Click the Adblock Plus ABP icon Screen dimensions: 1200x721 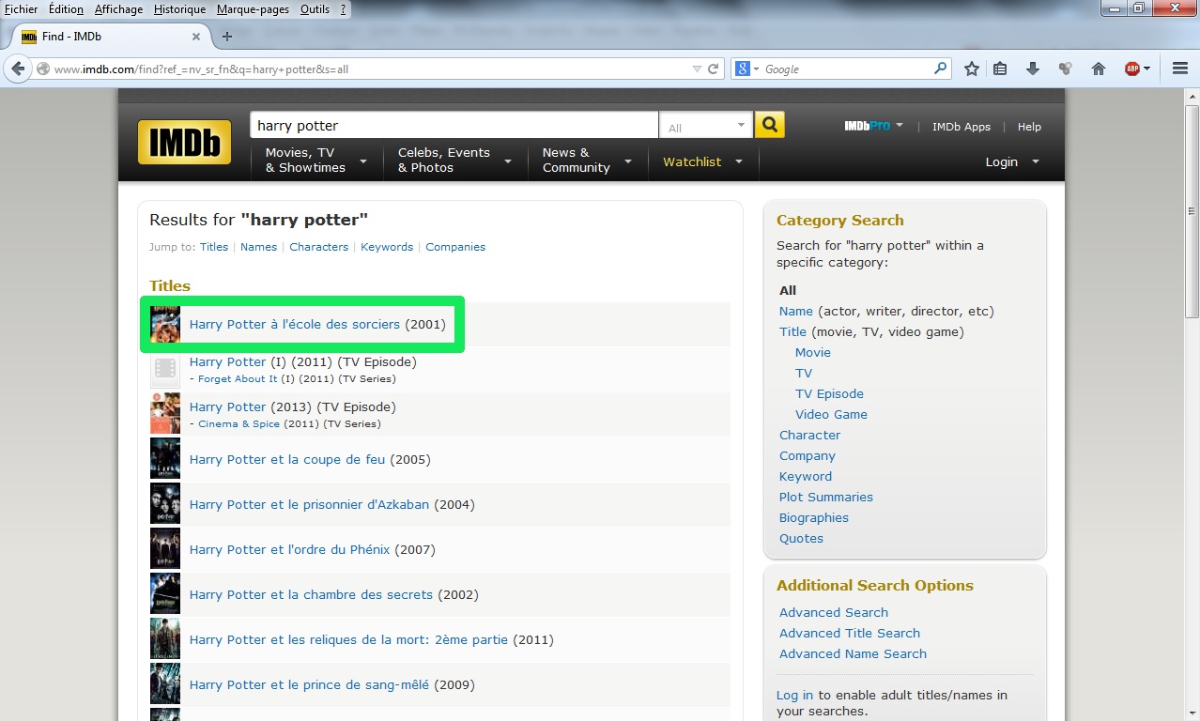pos(1132,69)
